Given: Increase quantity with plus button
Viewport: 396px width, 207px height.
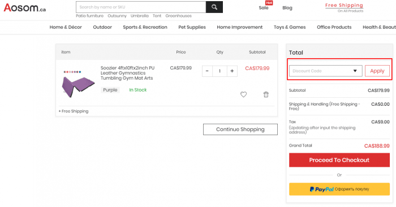Looking at the screenshot, I should [x=232, y=71].
